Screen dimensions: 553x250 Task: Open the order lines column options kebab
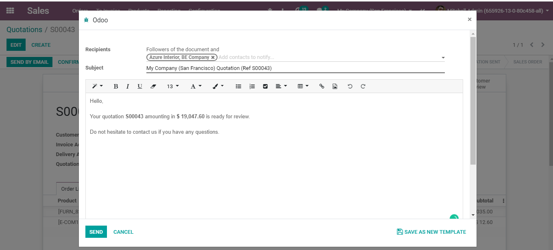(x=503, y=200)
